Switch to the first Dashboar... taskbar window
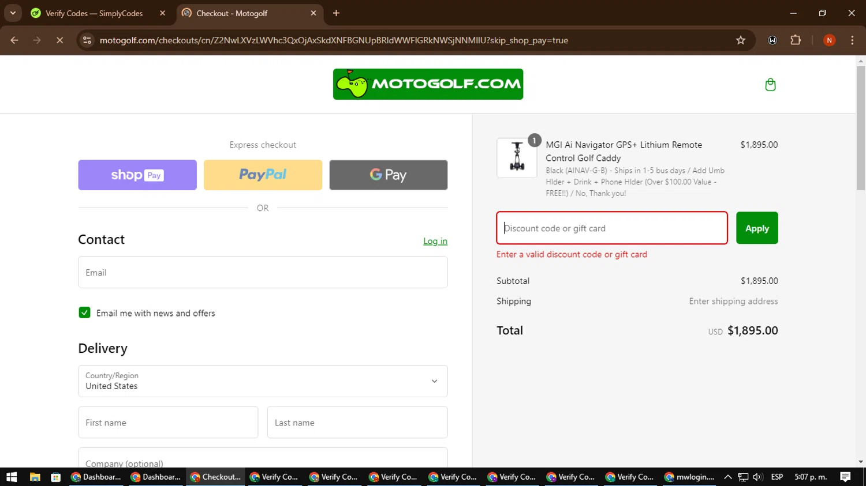Image resolution: width=866 pixels, height=486 pixels. [96, 477]
